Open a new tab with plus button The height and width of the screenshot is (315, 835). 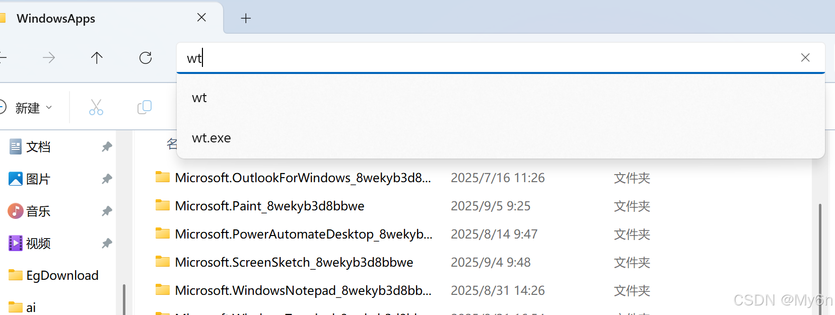coord(246,19)
